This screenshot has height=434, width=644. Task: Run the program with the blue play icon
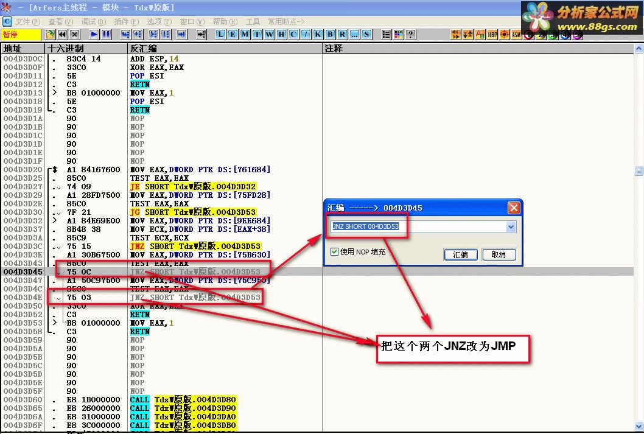94,35
